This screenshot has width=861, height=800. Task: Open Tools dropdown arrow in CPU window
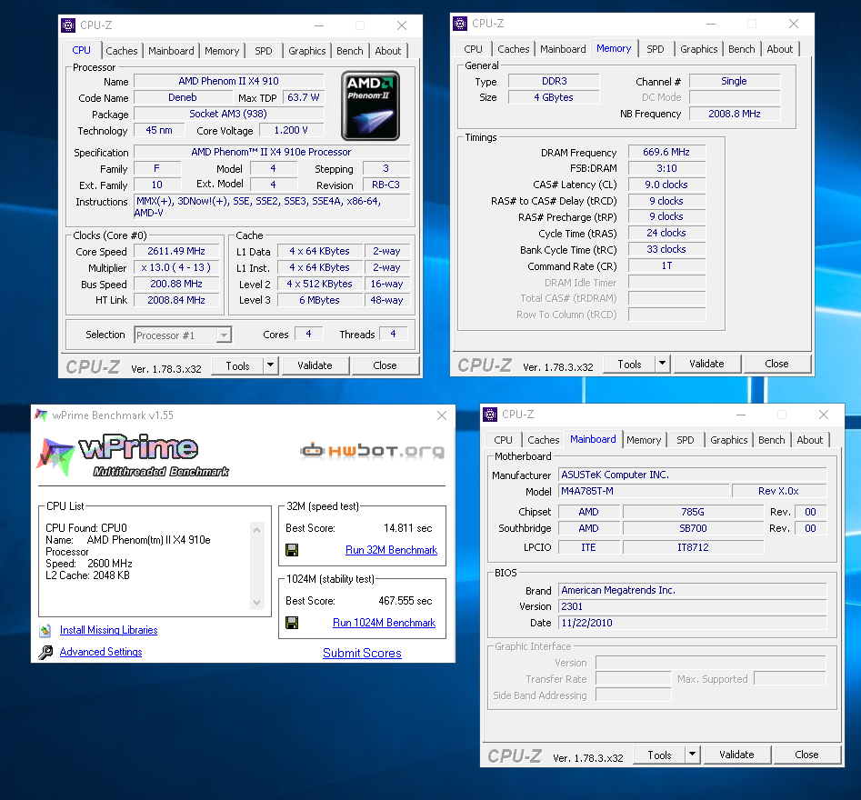click(x=271, y=365)
